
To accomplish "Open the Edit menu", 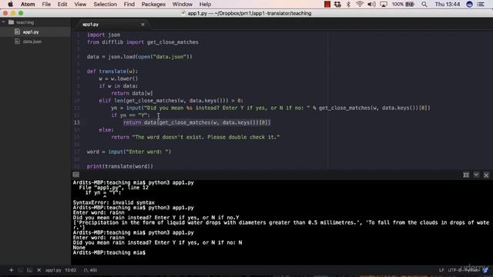I will (62, 5).
